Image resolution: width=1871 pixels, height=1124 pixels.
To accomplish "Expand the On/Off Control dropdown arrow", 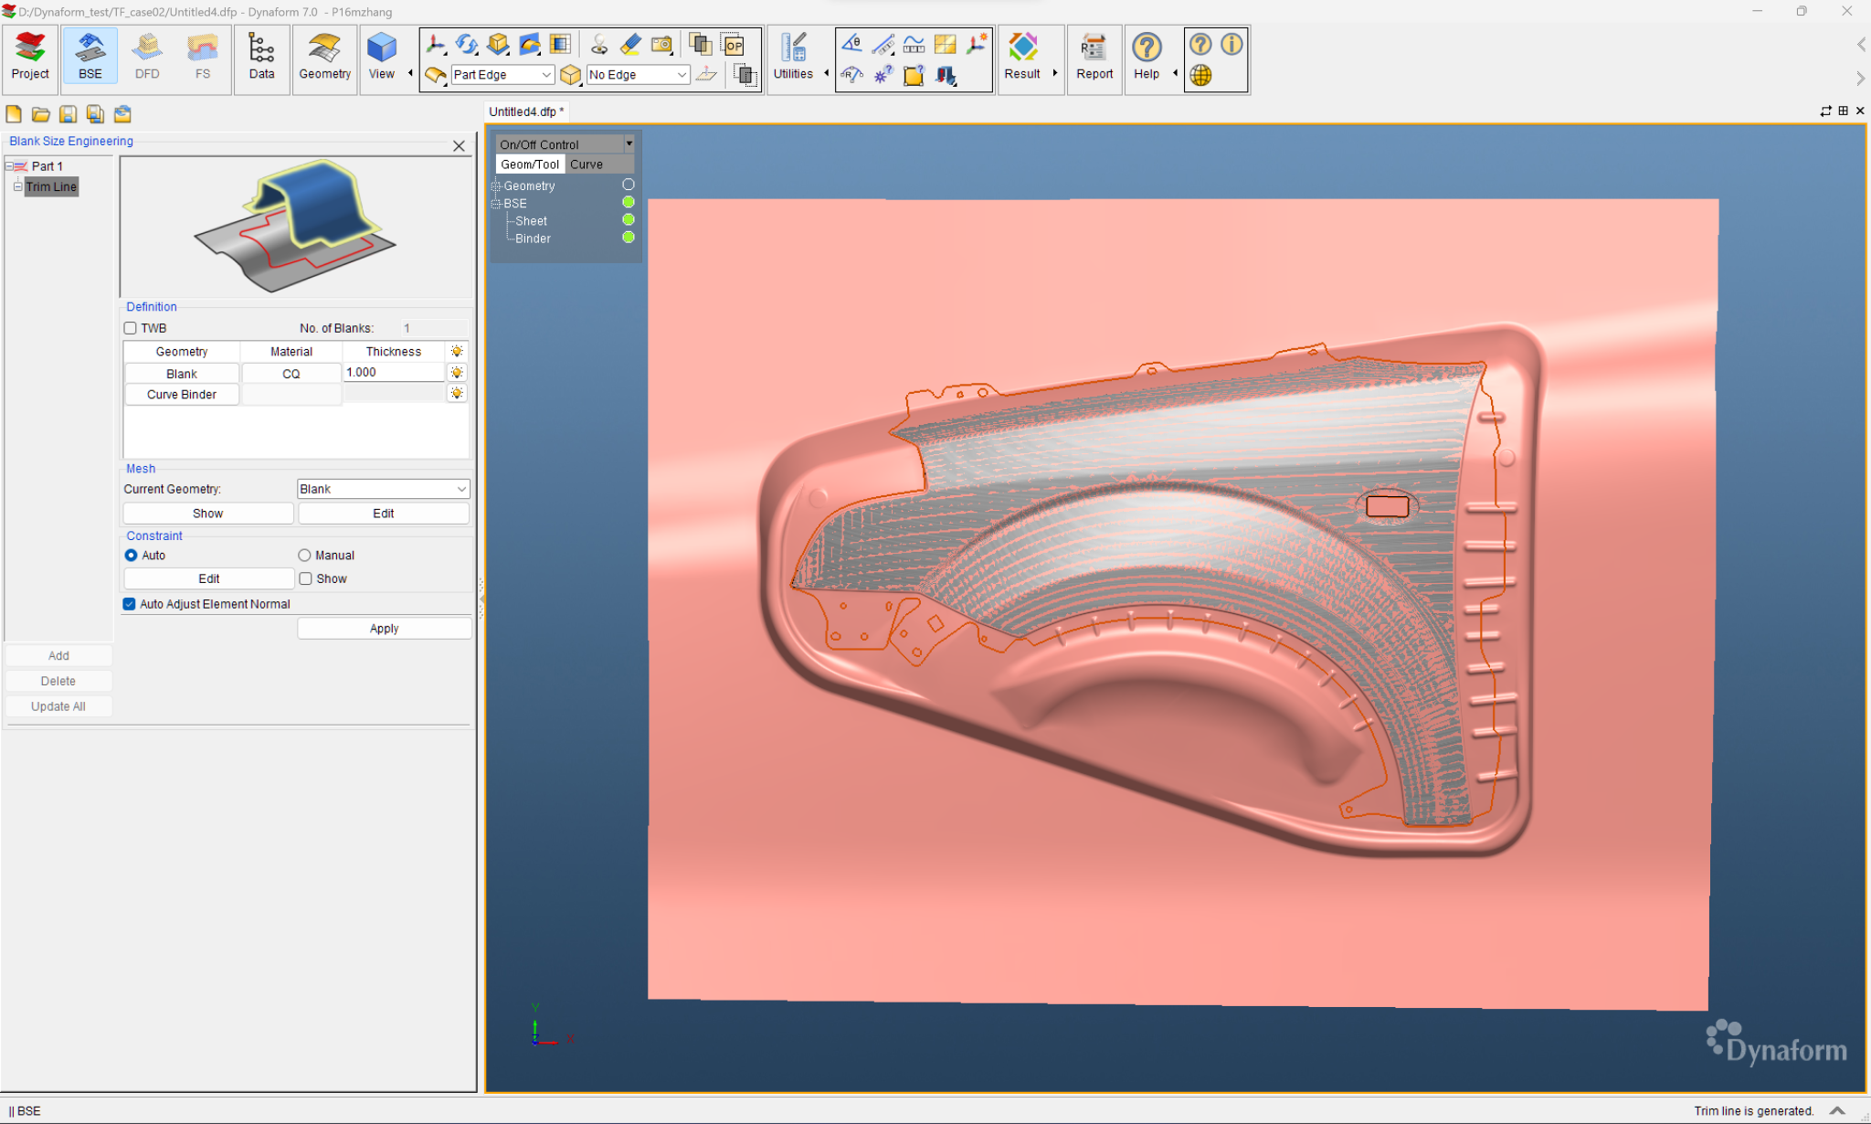I will point(629,143).
